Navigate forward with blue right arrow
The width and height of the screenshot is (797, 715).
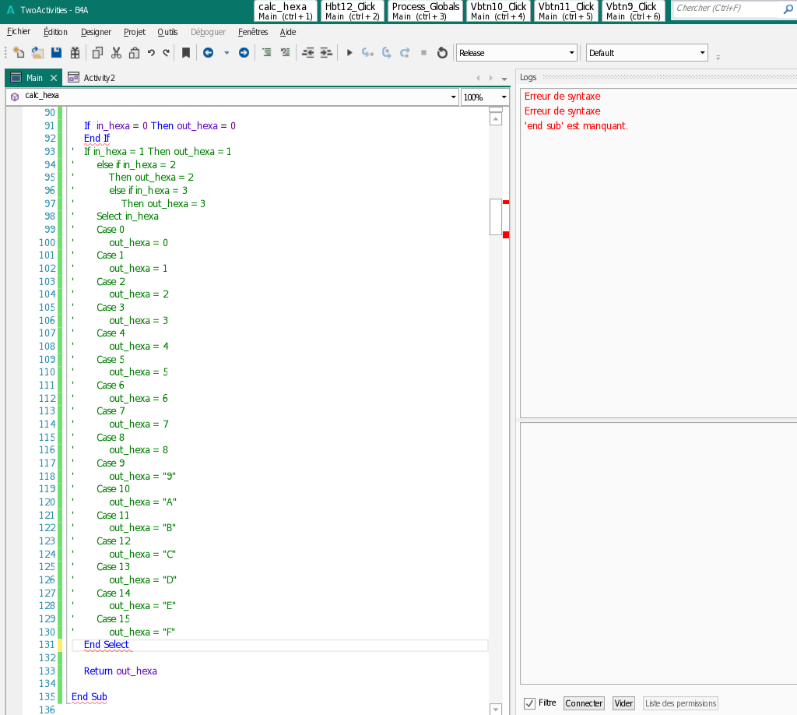244,53
